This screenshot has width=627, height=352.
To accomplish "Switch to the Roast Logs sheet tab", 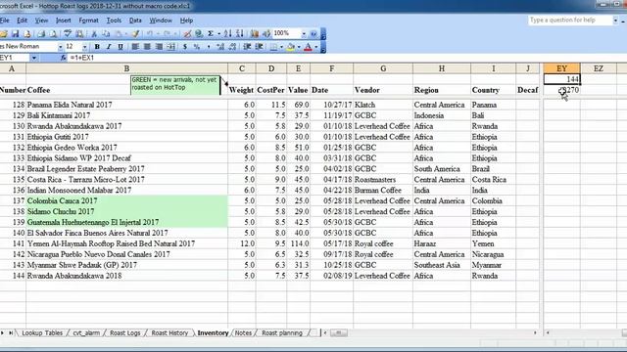I will point(124,332).
